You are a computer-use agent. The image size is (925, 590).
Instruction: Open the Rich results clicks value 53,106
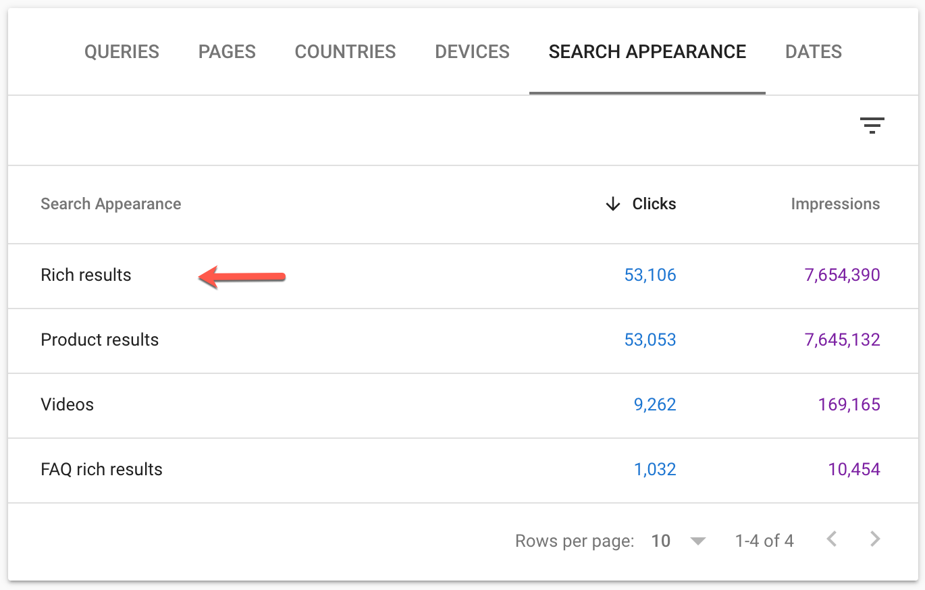coord(650,275)
